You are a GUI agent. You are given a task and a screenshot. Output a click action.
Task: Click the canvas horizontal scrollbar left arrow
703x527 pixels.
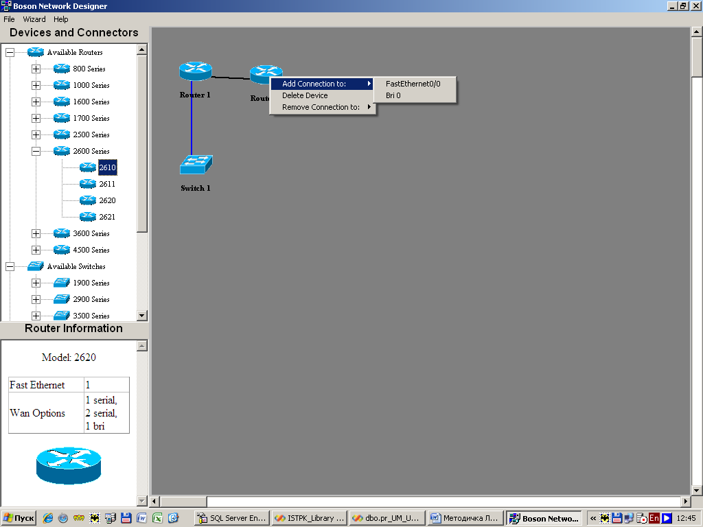[154, 501]
